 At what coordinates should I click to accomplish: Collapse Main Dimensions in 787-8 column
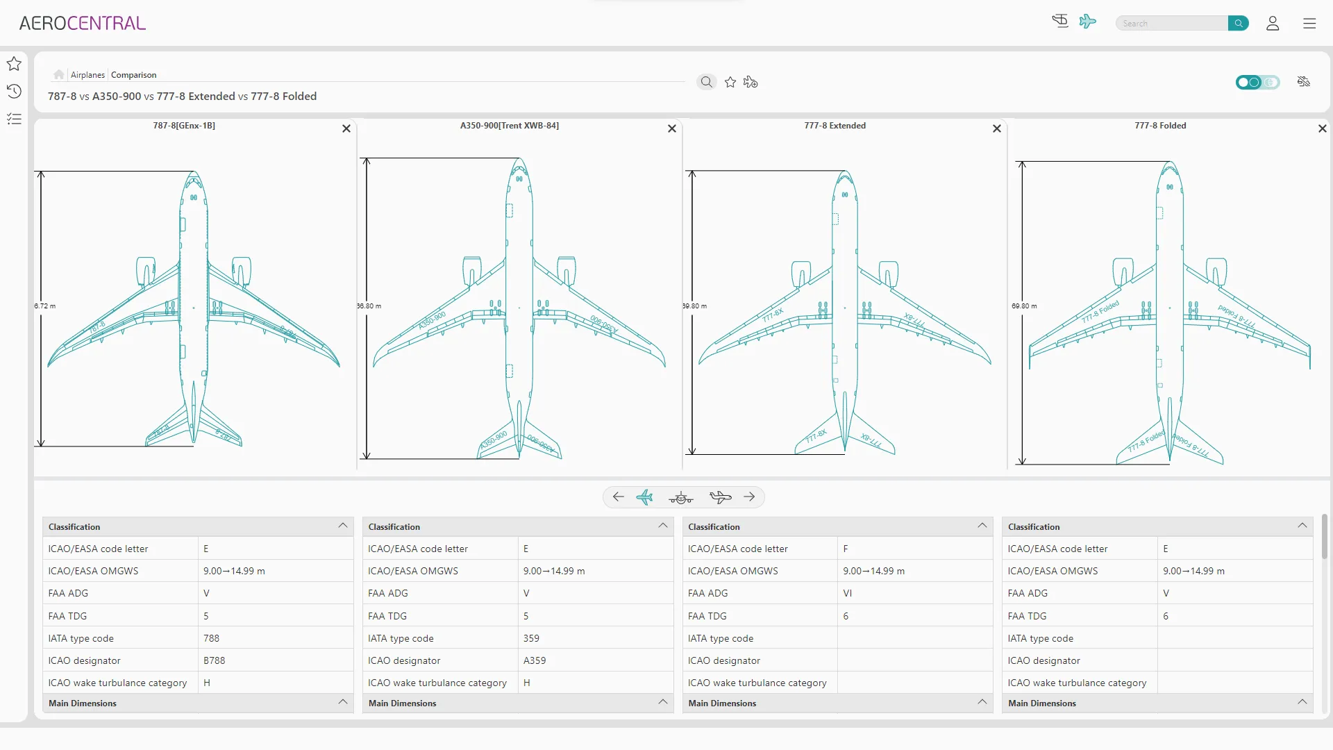343,702
